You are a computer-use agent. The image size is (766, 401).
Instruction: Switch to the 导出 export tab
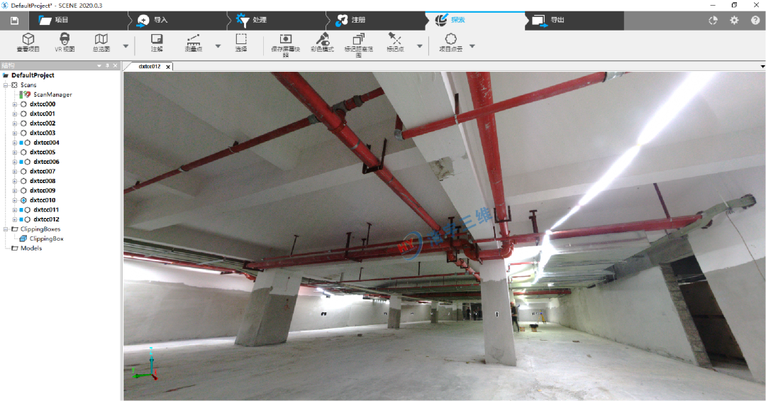coord(557,21)
